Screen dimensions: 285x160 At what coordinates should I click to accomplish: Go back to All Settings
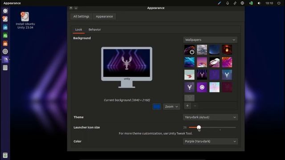(81, 16)
